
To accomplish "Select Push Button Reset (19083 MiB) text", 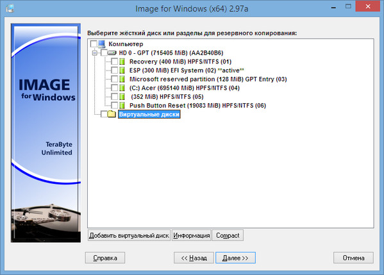I will click(x=197, y=106).
